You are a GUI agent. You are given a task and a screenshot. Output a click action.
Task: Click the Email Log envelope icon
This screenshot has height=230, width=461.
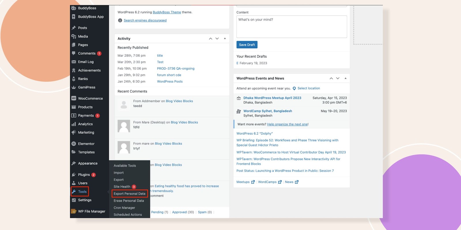pos(74,62)
